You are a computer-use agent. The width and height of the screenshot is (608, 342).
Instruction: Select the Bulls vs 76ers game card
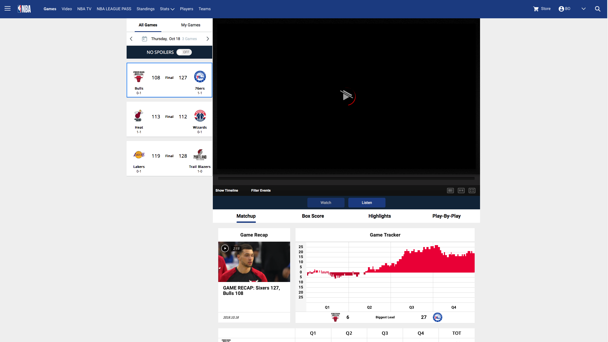(169, 80)
